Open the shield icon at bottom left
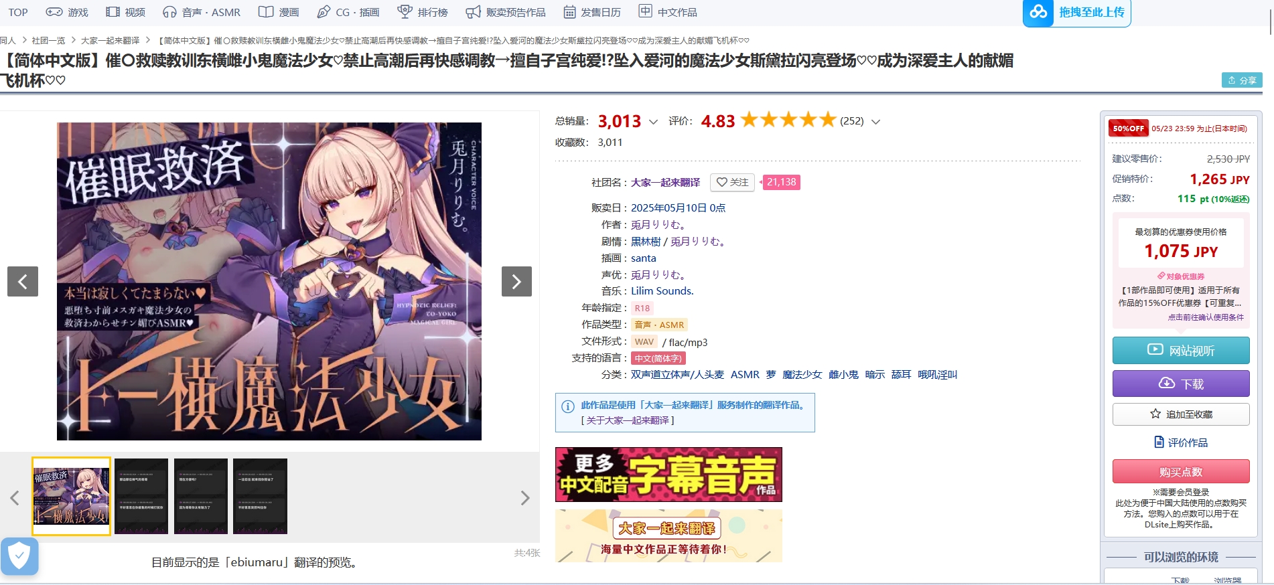Image resolution: width=1274 pixels, height=585 pixels. click(19, 556)
